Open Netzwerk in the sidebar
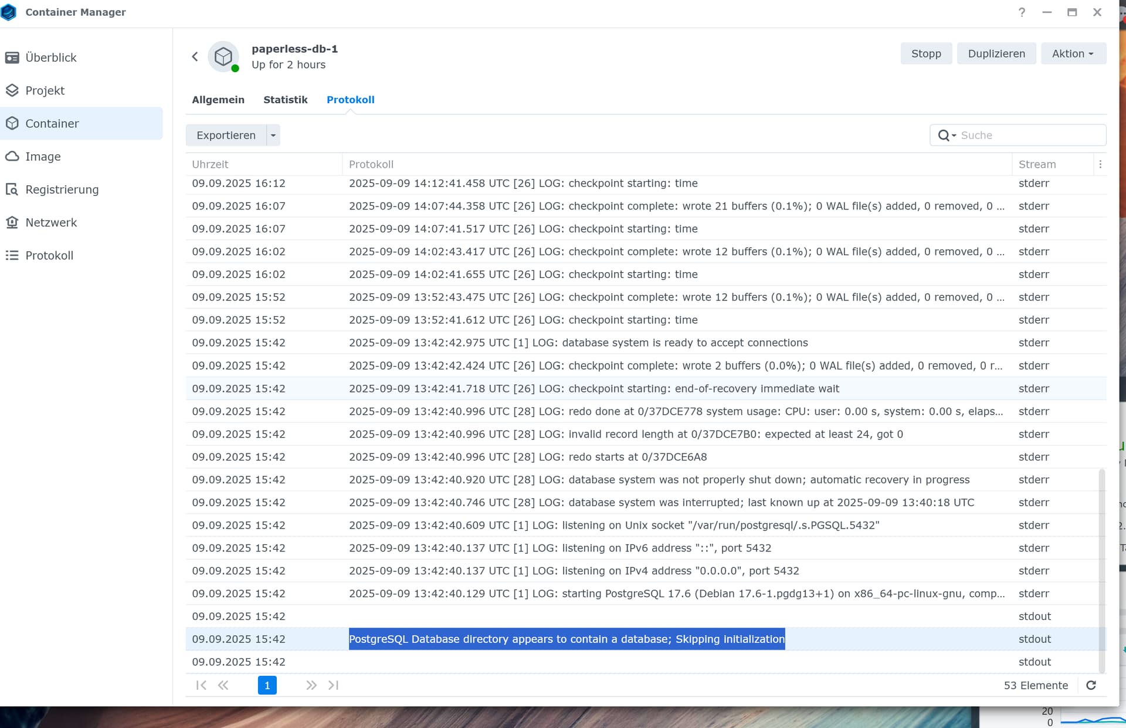The height and width of the screenshot is (728, 1126). (51, 222)
